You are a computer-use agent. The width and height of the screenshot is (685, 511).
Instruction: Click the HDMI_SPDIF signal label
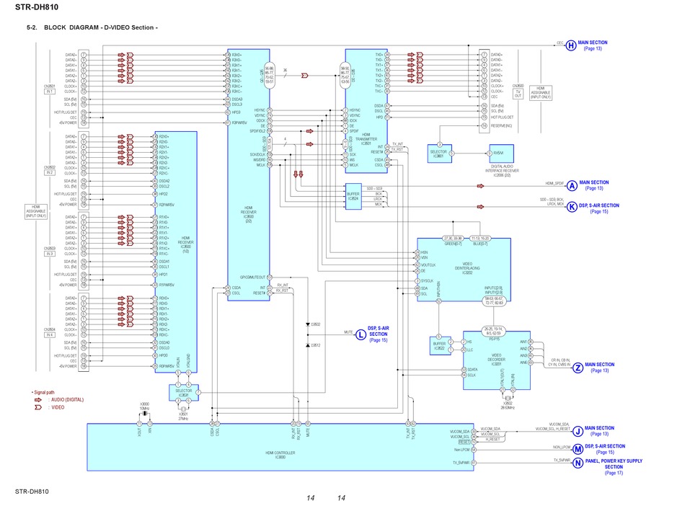[x=554, y=184]
